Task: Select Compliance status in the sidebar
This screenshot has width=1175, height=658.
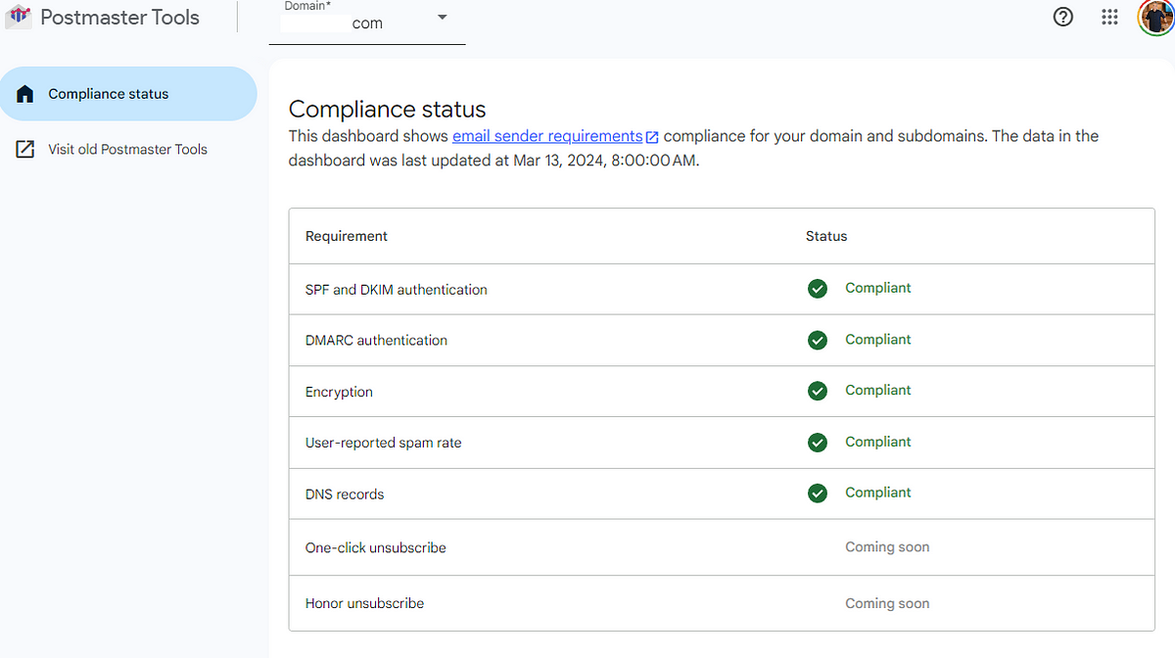Action: [128, 94]
